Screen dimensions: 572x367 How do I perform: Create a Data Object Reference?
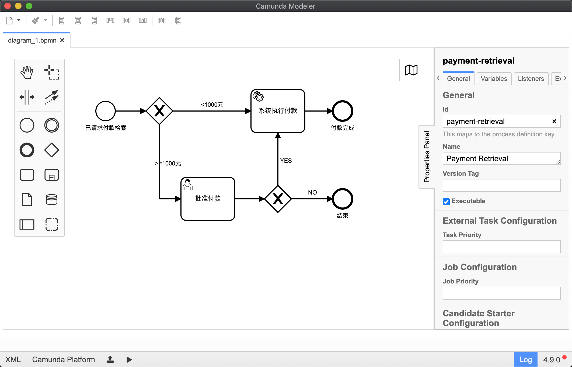tap(27, 199)
